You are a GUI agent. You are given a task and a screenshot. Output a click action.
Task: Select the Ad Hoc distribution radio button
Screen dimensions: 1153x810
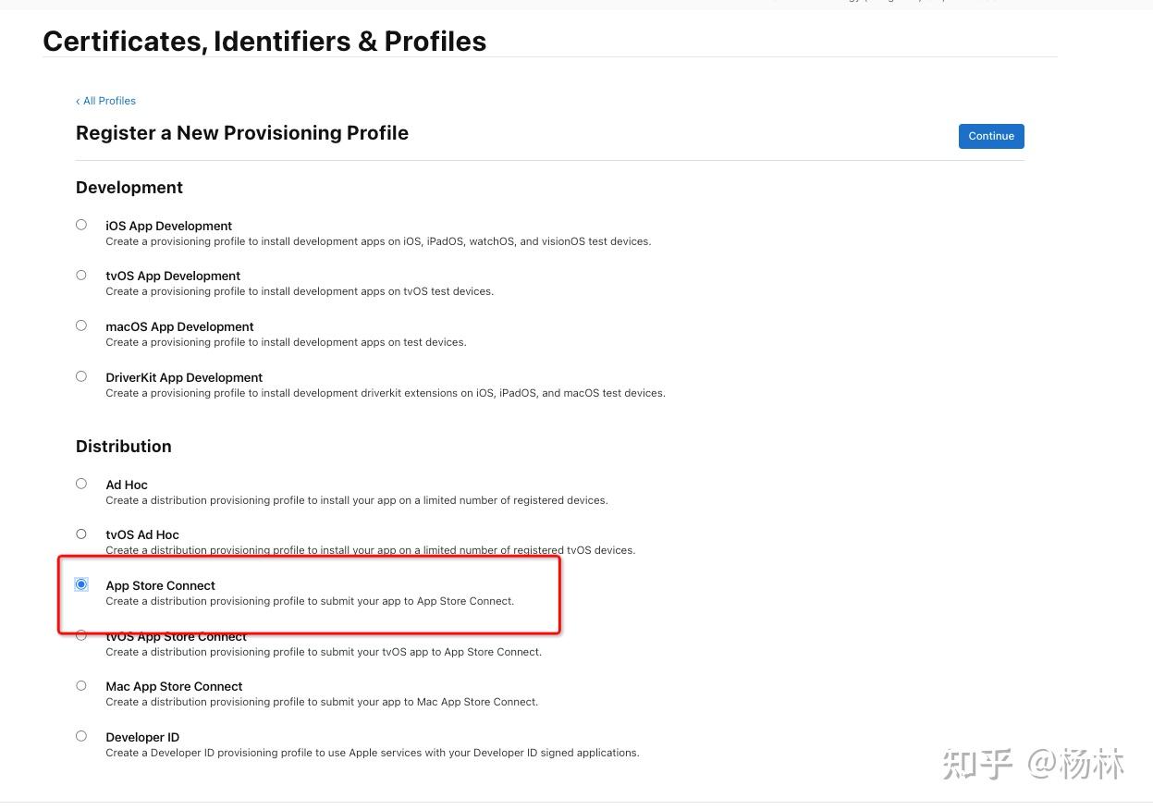[81, 484]
